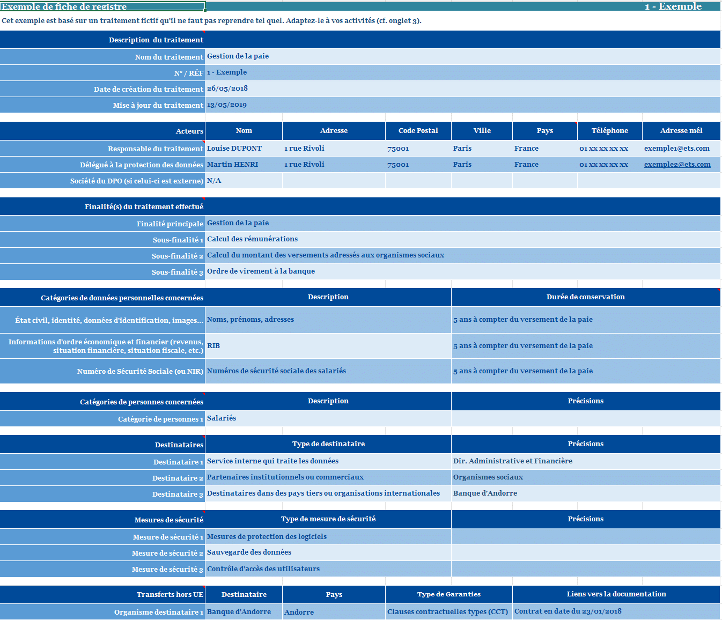Click 'Dir. Administrative et Financière' cell

[x=586, y=461]
